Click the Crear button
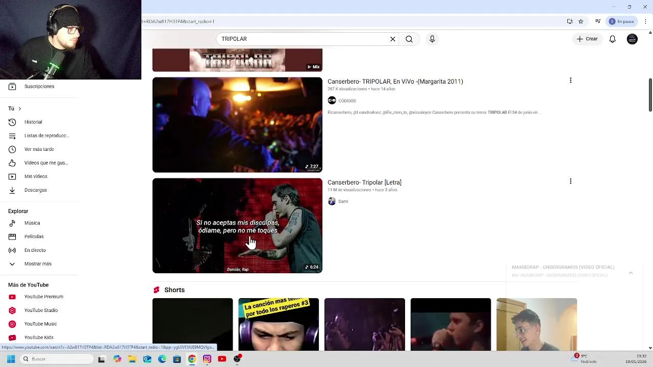Image resolution: width=653 pixels, height=367 pixels. (x=587, y=39)
